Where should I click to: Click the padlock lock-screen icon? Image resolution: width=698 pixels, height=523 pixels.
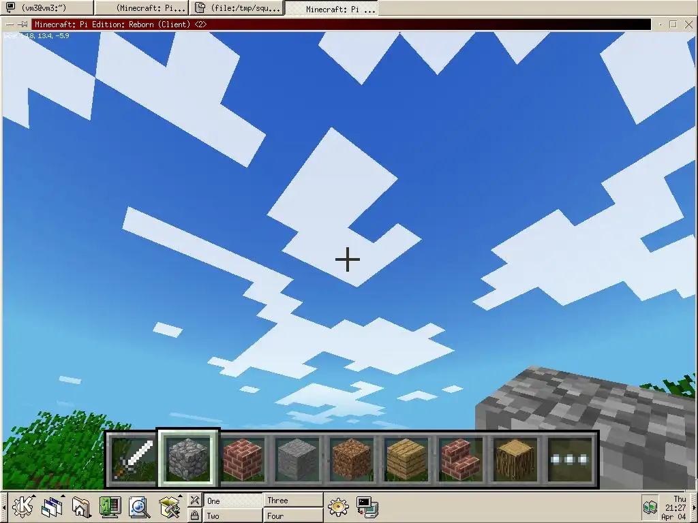(x=194, y=516)
